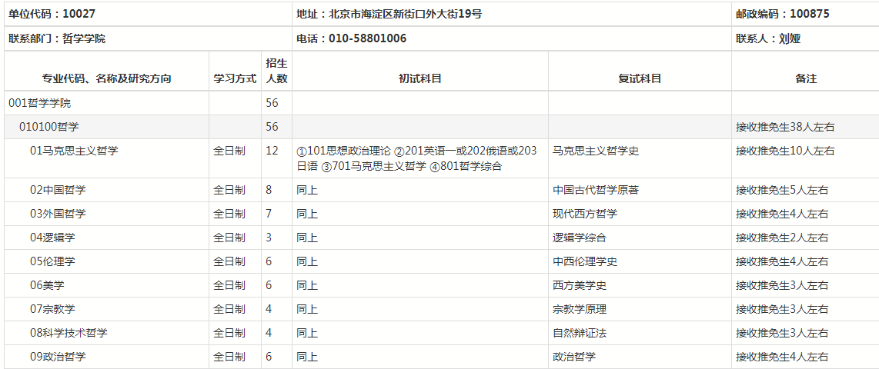The height and width of the screenshot is (369, 879).
Task: Click the 马克思主义哲学史 retest subject cell
Action: tap(596, 151)
